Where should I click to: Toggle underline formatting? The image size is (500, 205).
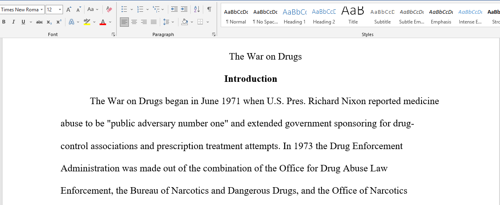coord(23,22)
